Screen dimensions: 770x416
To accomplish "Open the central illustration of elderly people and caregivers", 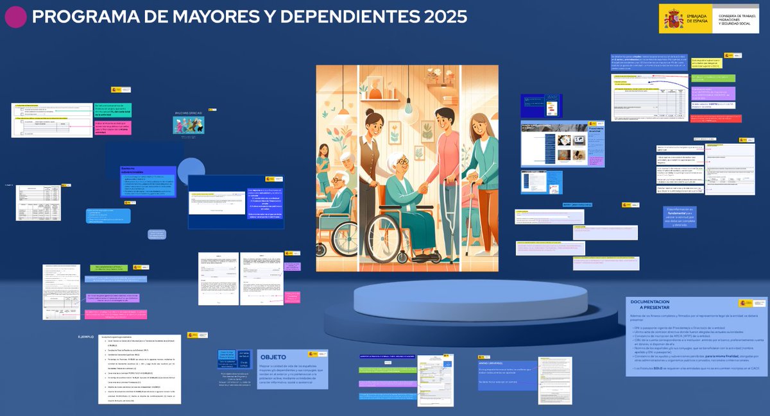I will [407, 168].
